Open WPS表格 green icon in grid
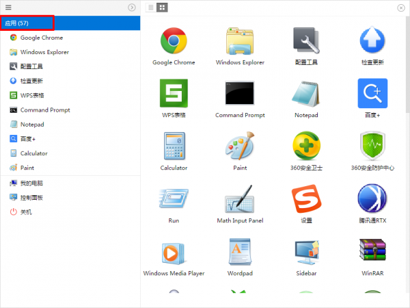 point(174,93)
